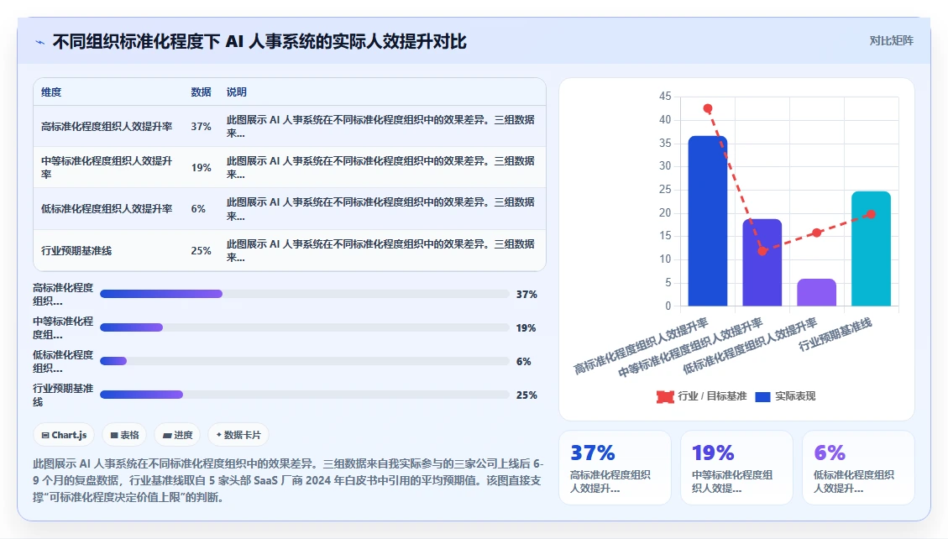The width and height of the screenshot is (948, 539).
Task: Click the 维度 column header
Action: point(51,92)
